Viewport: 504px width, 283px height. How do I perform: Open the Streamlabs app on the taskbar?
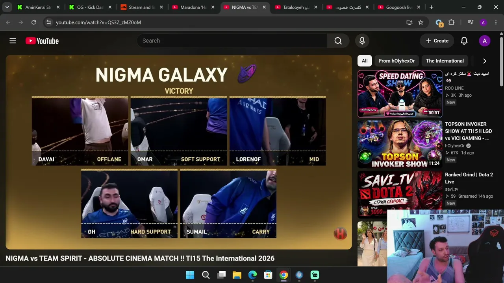(x=315, y=275)
